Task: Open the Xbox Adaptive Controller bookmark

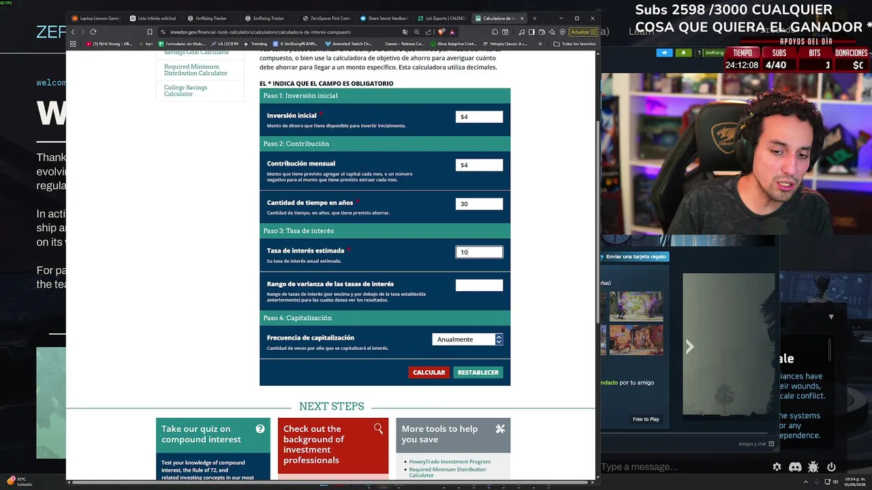Action: pos(453,44)
